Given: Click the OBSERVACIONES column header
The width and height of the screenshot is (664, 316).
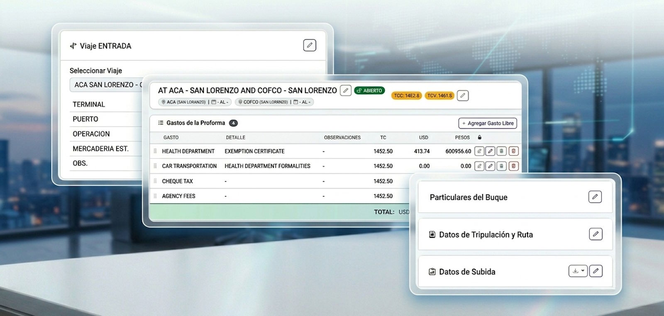Looking at the screenshot, I should click(x=342, y=137).
